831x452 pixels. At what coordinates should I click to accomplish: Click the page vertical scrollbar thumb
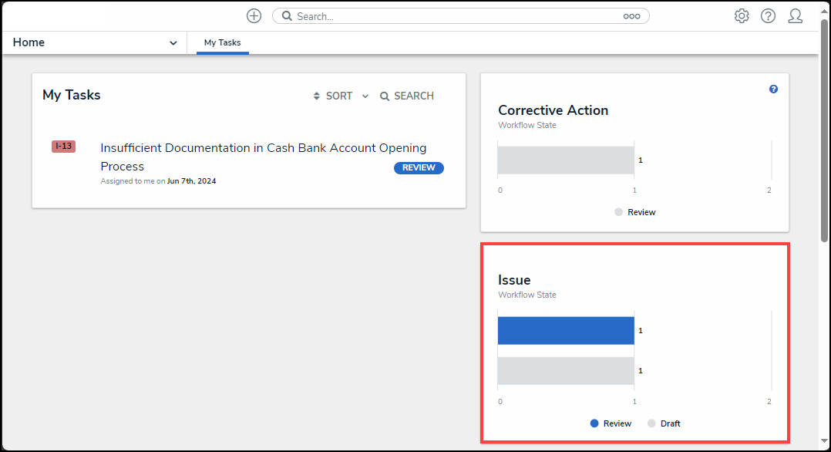(x=824, y=130)
